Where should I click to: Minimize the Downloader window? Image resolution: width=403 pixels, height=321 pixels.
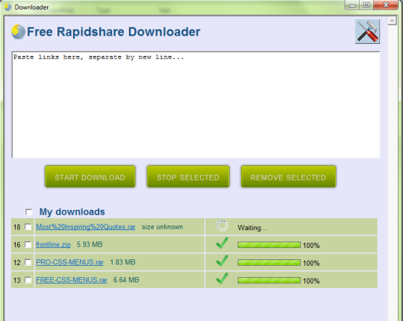tap(352, 5)
